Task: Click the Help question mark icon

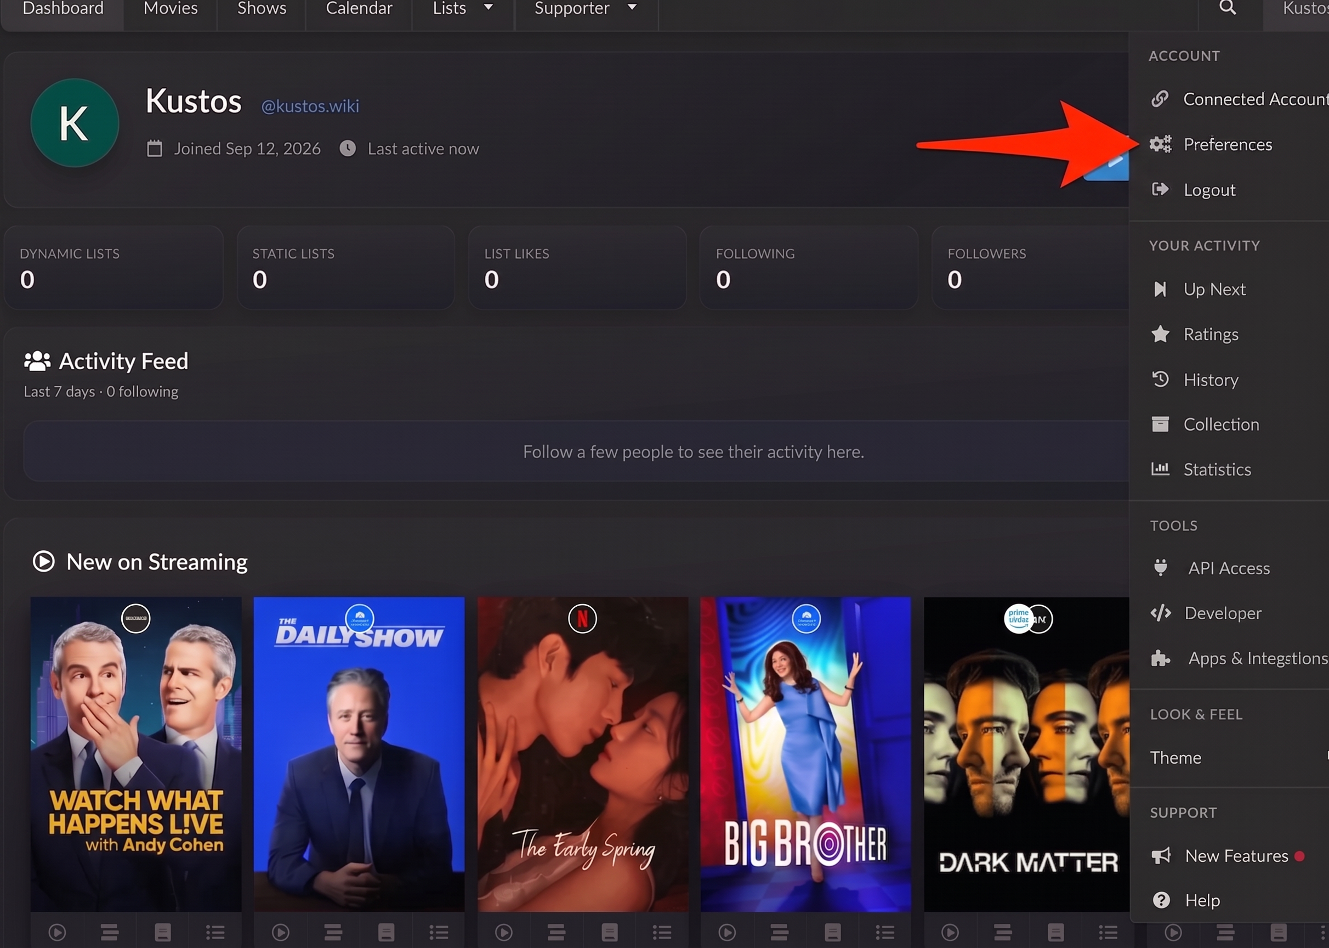Action: coord(1162,900)
